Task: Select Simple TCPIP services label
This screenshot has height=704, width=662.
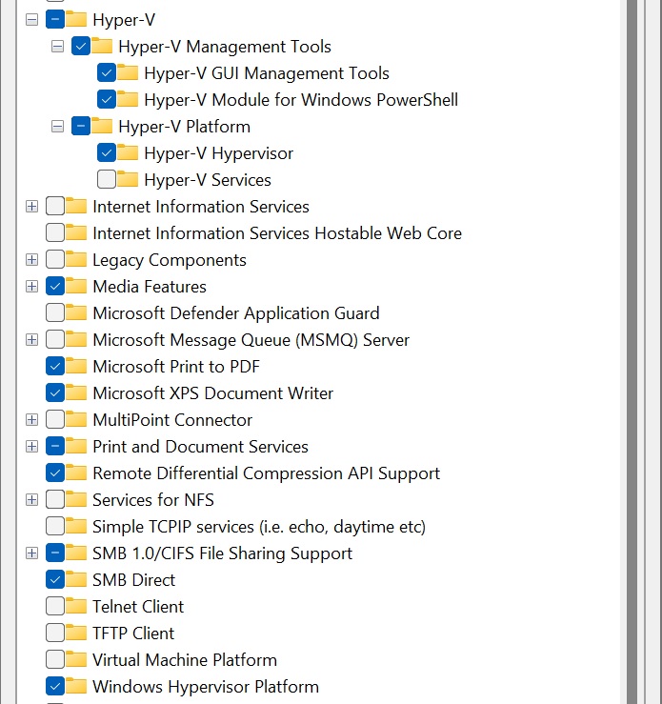Action: [259, 527]
